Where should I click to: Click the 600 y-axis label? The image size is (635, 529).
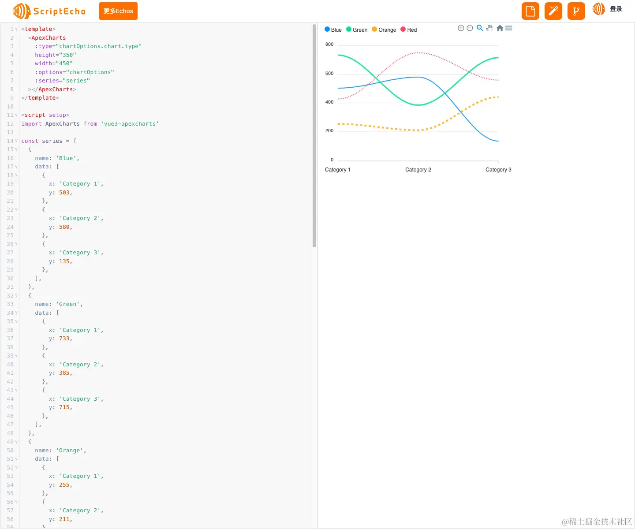(329, 74)
